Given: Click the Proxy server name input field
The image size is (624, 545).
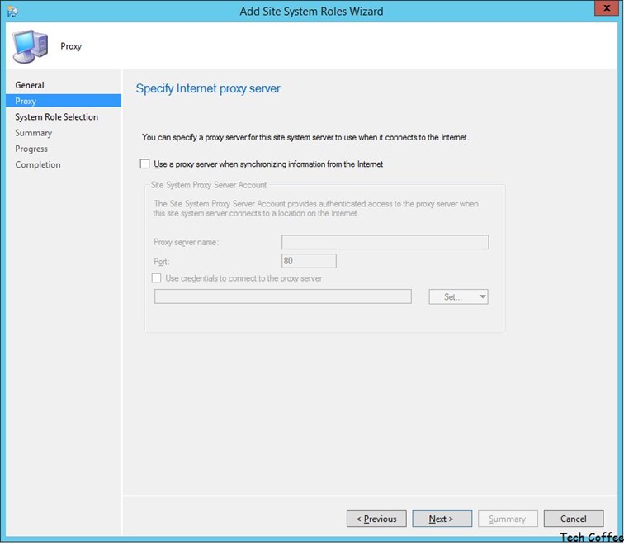Looking at the screenshot, I should tap(385, 242).
